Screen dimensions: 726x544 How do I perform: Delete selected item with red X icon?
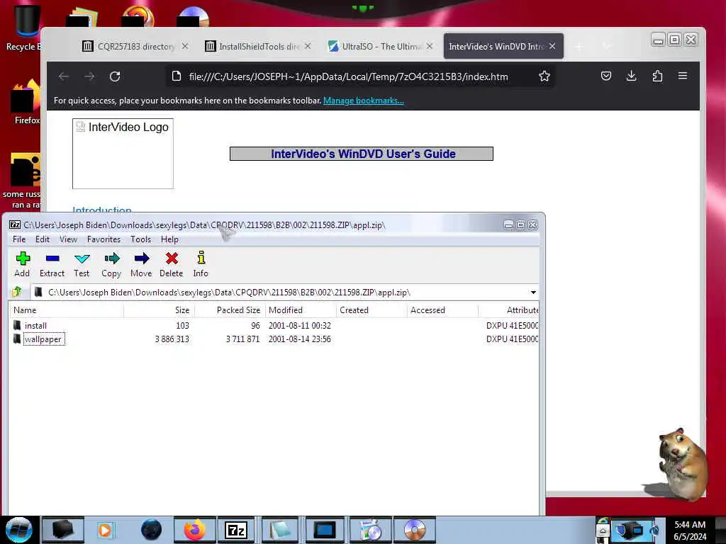click(x=172, y=264)
